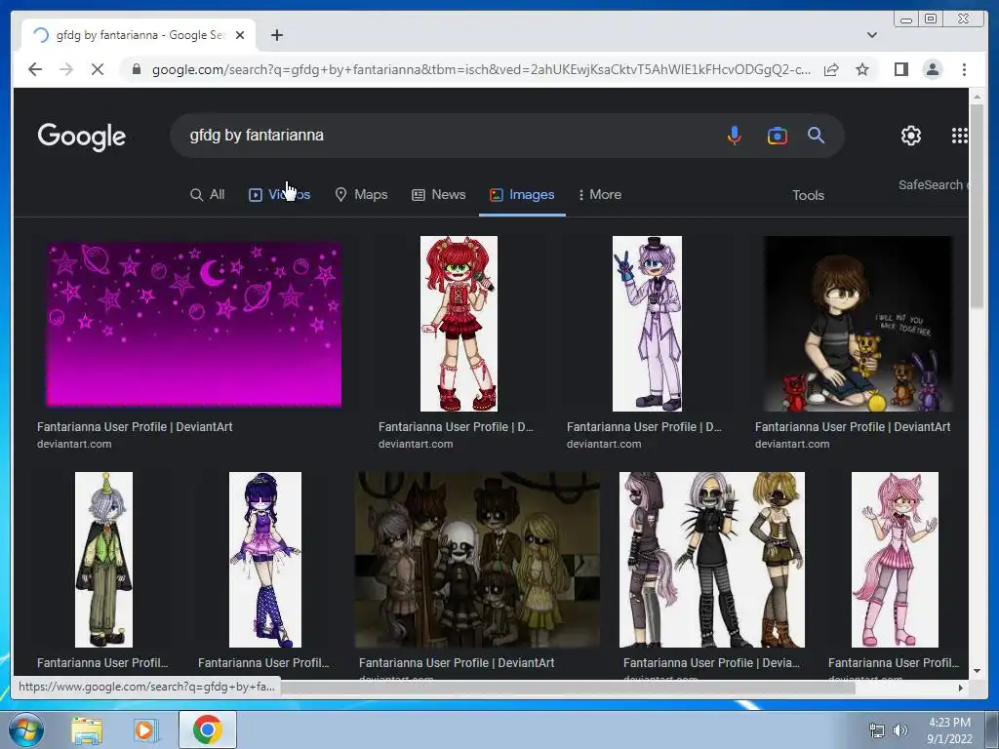Stop loading the page with X button
Image resolution: width=999 pixels, height=749 pixels.
98,69
